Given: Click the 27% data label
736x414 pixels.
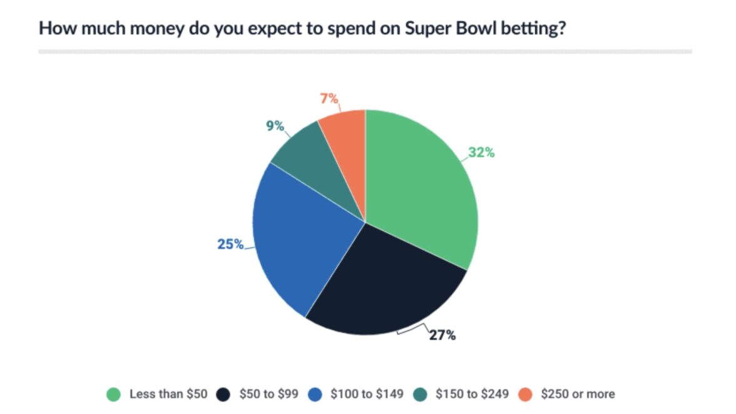Looking at the screenshot, I should click(x=442, y=335).
